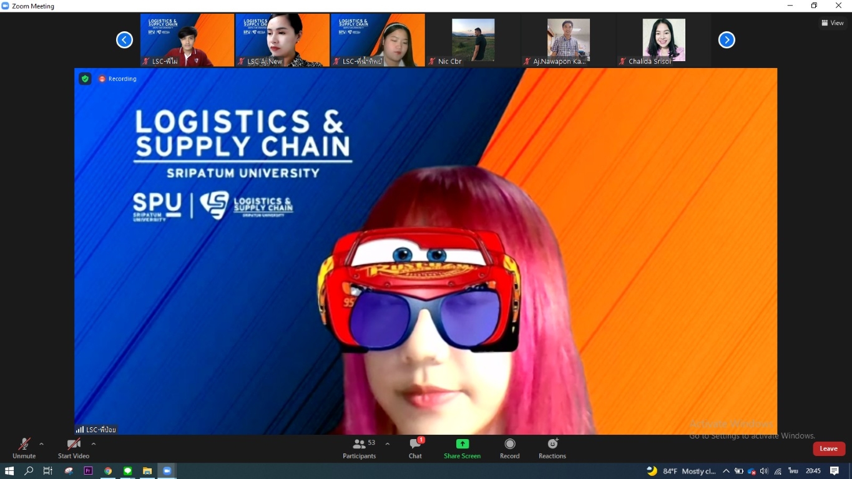Open the Reactions menu

[552, 448]
